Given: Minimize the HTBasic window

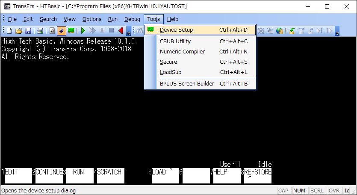Looking at the screenshot, I should pos(307,6).
